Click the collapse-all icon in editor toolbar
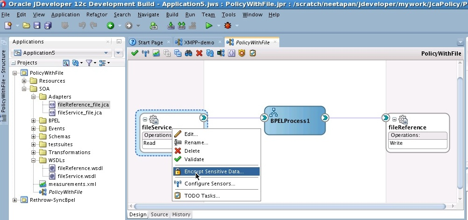The height and width of the screenshot is (220, 468). 178,53
